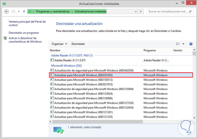
Task: Open Activar o desactivar las características de Windows
Action: click(x=25, y=40)
